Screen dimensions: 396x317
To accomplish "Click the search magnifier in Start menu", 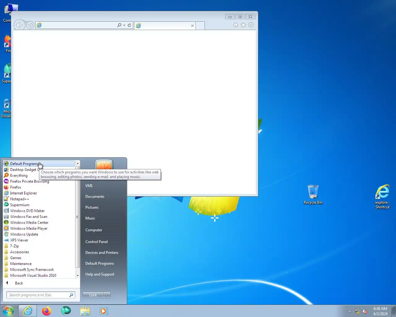I will coord(71,295).
